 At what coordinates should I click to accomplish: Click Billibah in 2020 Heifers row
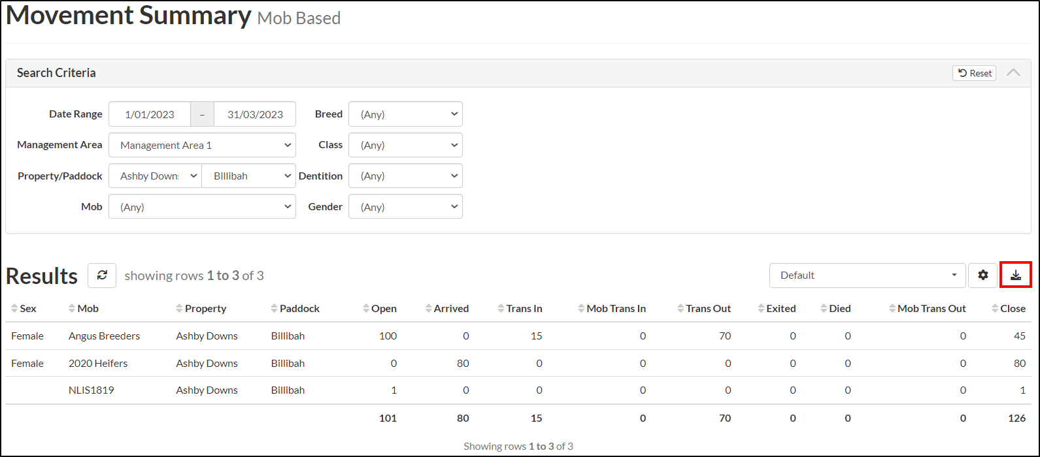[x=288, y=363]
